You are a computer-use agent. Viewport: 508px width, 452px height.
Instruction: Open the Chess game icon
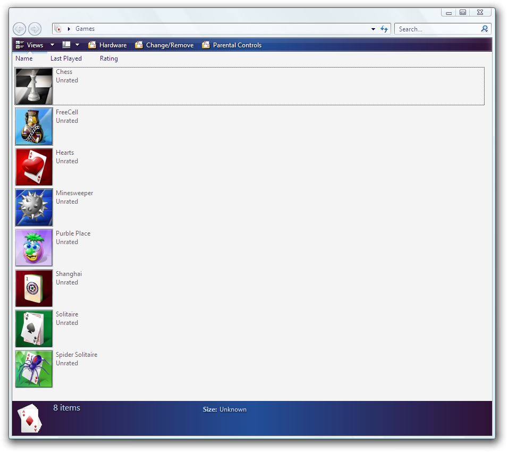(x=33, y=86)
